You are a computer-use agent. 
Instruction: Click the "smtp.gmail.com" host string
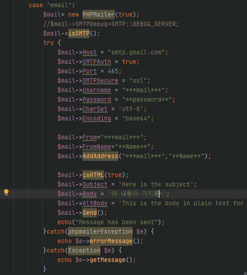pos(136,52)
